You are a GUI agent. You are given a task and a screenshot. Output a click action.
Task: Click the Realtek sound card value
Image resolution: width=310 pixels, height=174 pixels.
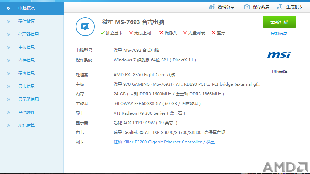[x=169, y=132]
